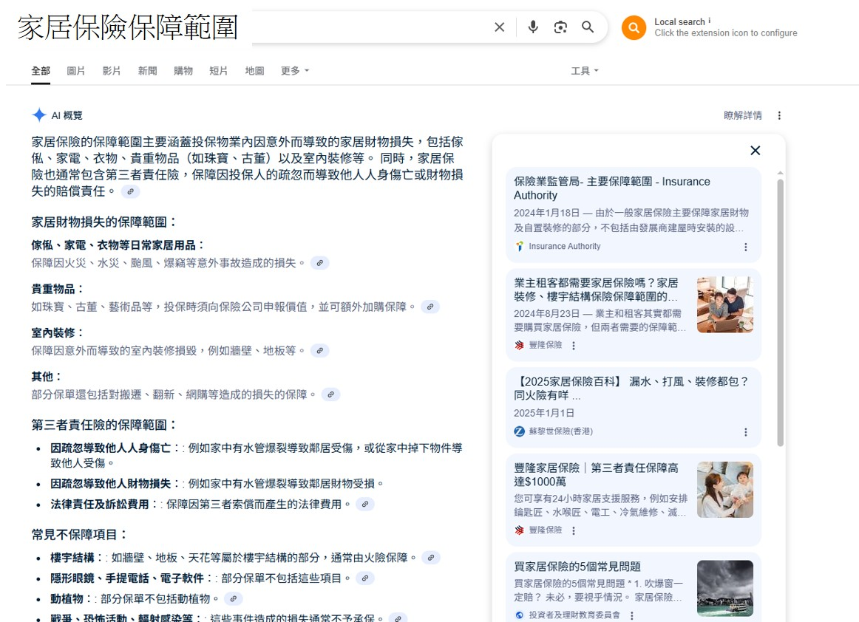
Task: Click the magnifying glass search icon
Action: pyautogui.click(x=588, y=27)
